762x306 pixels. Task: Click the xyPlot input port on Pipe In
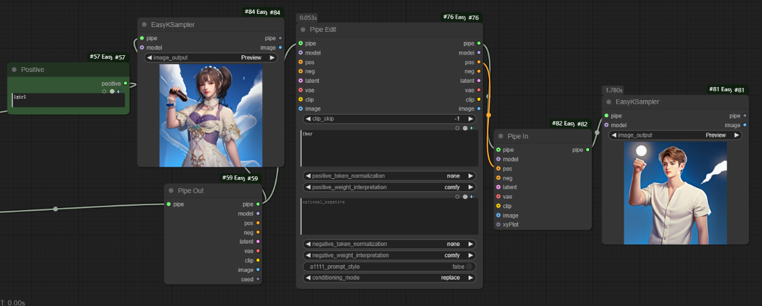[499, 224]
